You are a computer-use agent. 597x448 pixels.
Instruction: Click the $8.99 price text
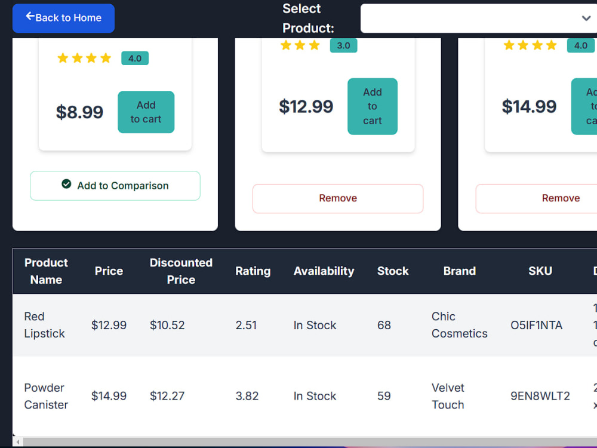coord(79,112)
